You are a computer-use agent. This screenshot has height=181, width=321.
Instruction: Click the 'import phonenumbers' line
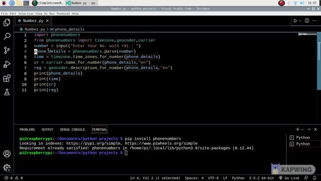[57, 35]
